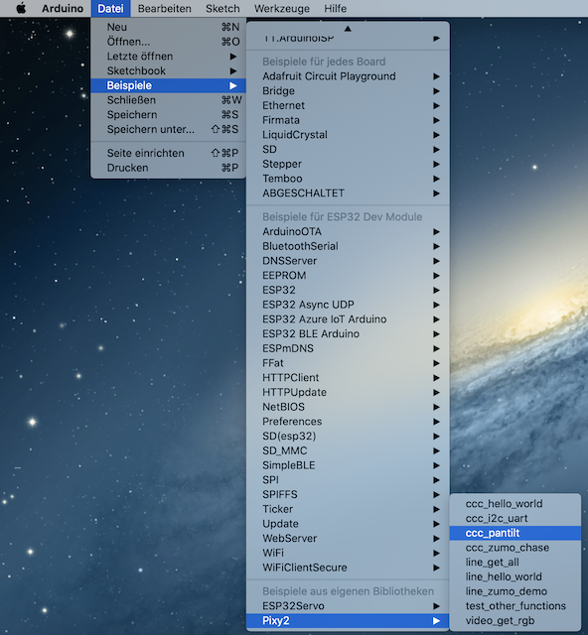Open the ABGESCHALTET examples submenu
The image size is (588, 635).
[x=348, y=193]
